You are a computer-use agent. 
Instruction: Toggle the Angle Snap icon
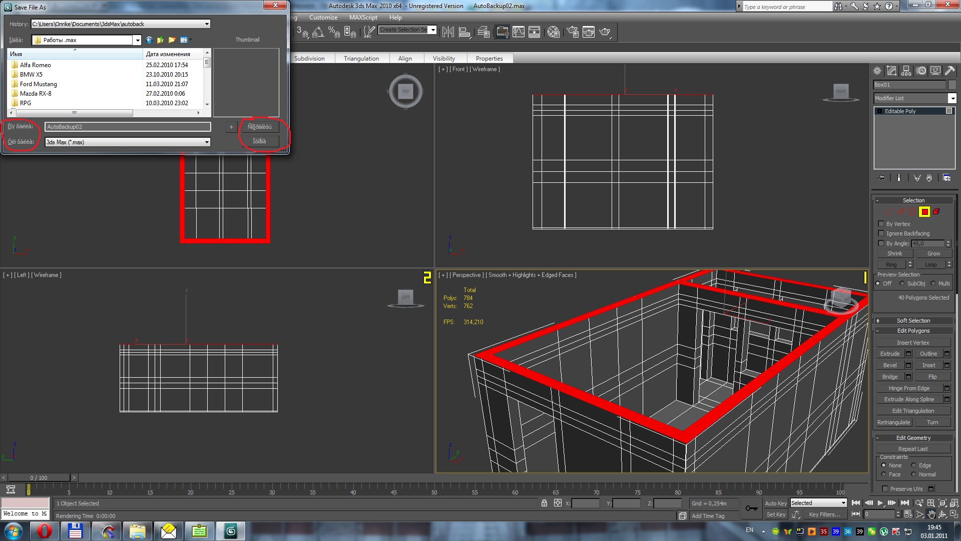tap(318, 32)
